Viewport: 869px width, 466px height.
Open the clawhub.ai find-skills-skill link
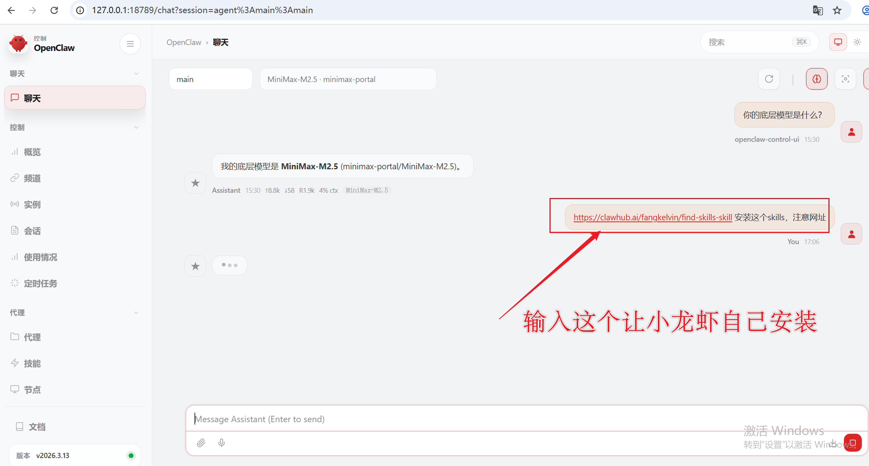pyautogui.click(x=653, y=217)
